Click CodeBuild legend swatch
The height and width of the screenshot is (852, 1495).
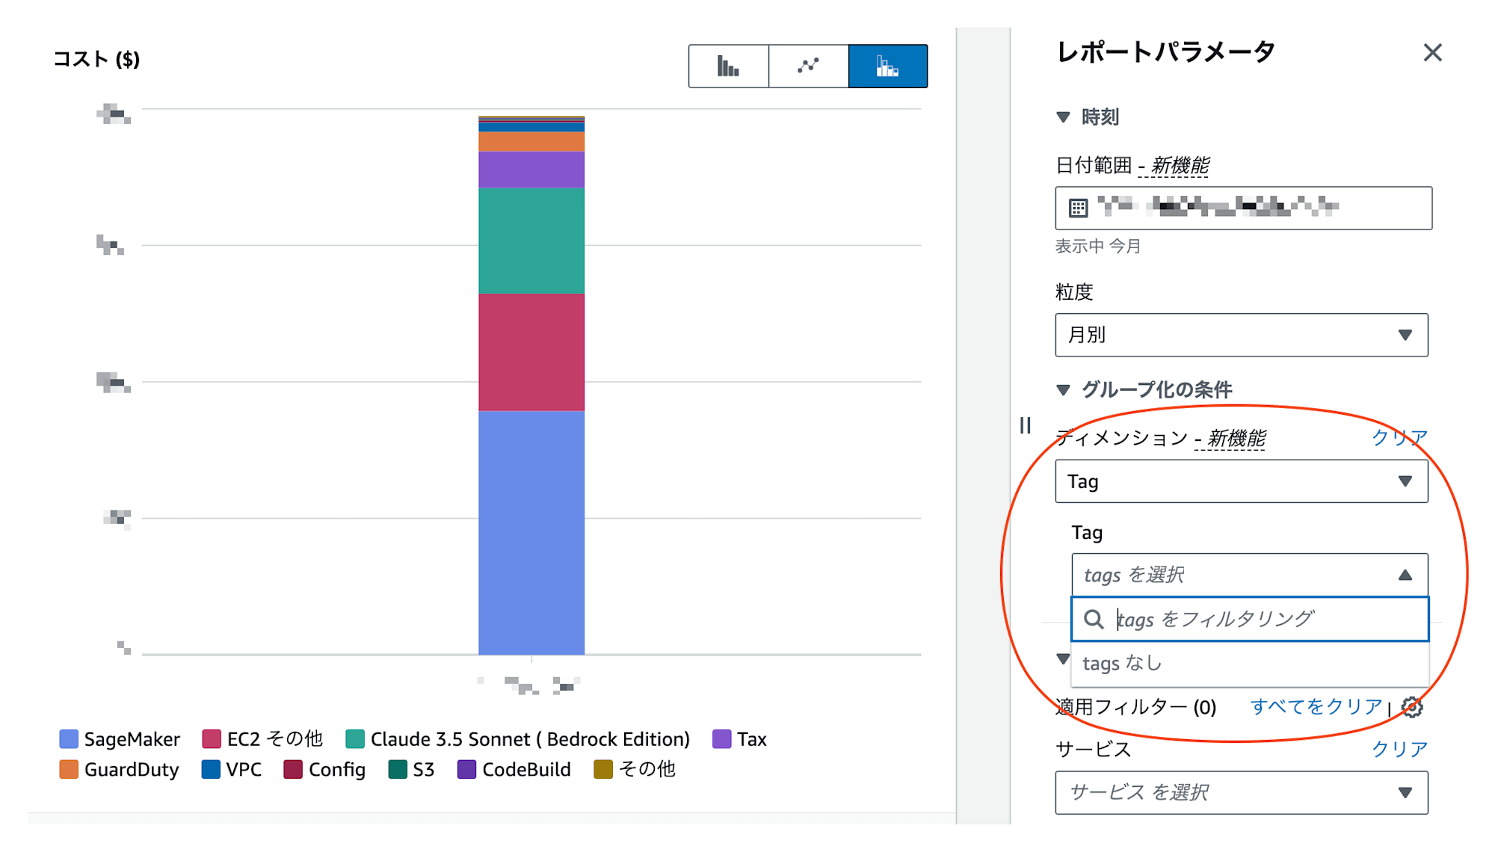pyautogui.click(x=466, y=769)
